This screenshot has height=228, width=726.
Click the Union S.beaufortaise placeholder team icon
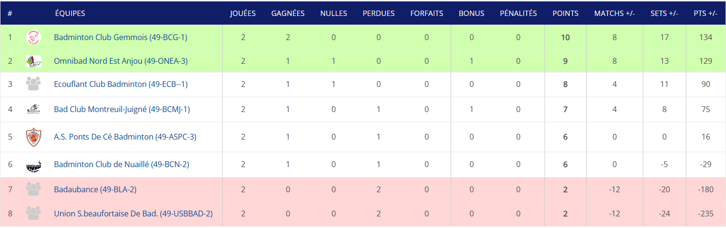click(x=33, y=213)
